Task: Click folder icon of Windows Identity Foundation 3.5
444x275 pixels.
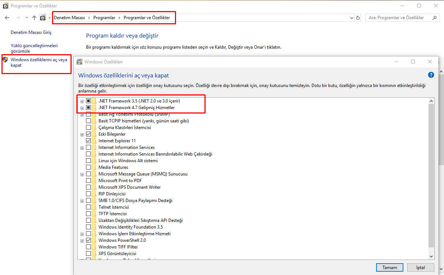Action: click(x=94, y=227)
